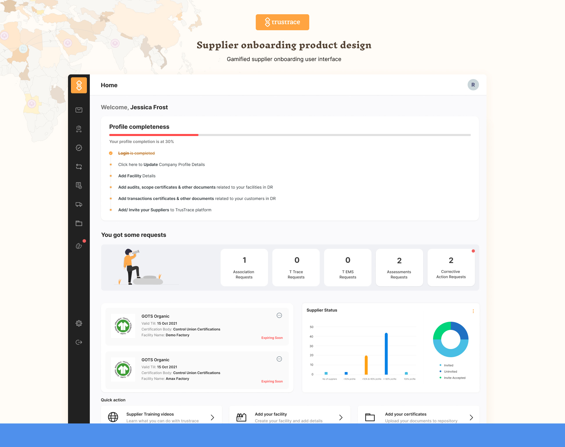The image size is (565, 447).
Task: Select the shipments truck icon in sidebar
Action: click(x=79, y=204)
